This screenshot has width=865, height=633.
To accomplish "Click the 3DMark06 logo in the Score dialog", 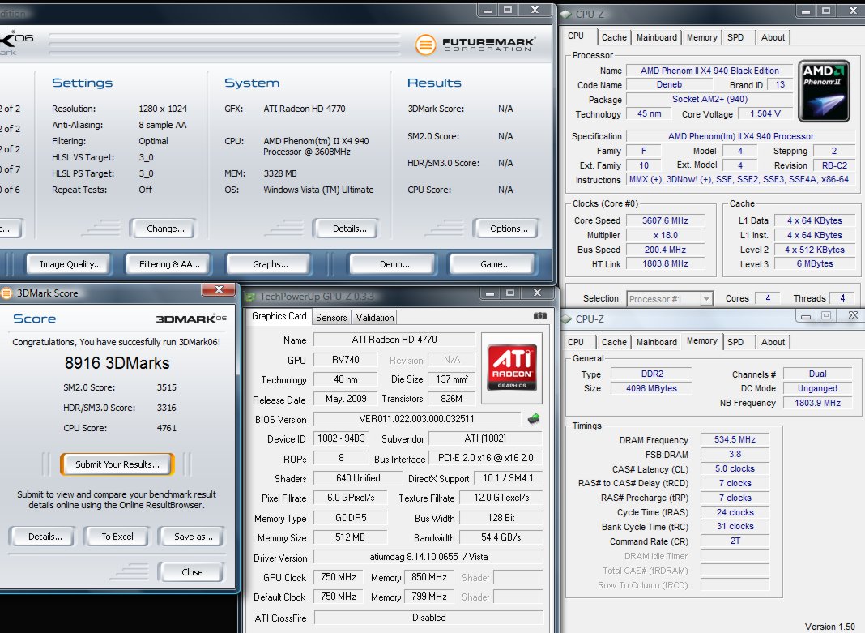I will (191, 319).
